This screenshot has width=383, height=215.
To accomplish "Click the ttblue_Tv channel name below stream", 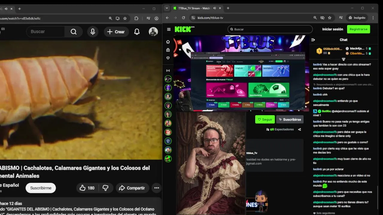I will (252, 153).
